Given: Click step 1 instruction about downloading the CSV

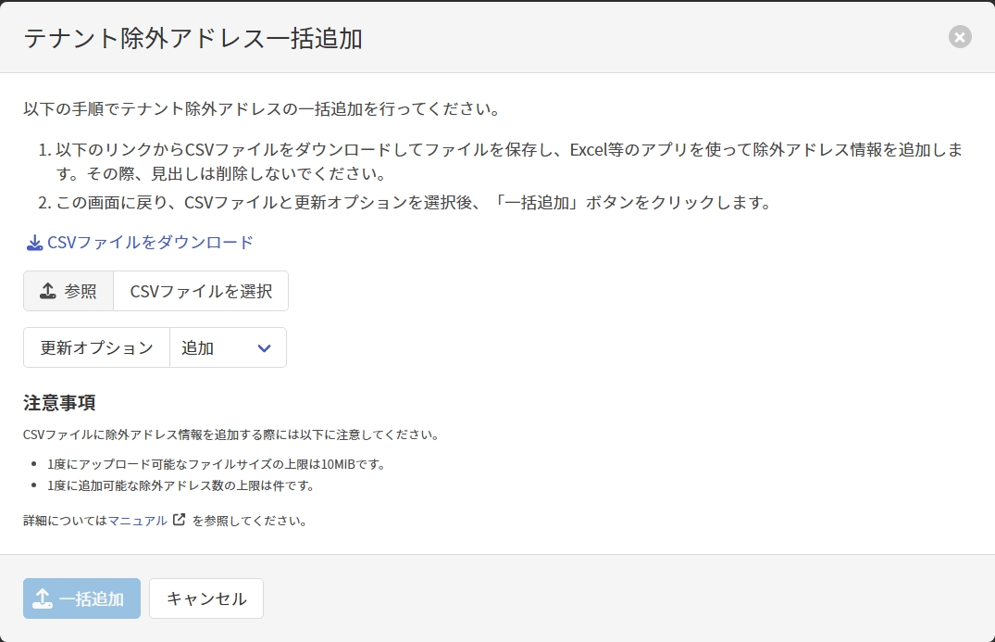Looking at the screenshot, I should coord(500,161).
